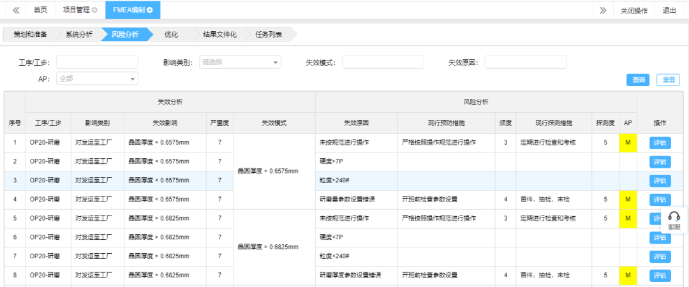Click the 查询 search button
Image resolution: width=689 pixels, height=287 pixels.
click(638, 80)
